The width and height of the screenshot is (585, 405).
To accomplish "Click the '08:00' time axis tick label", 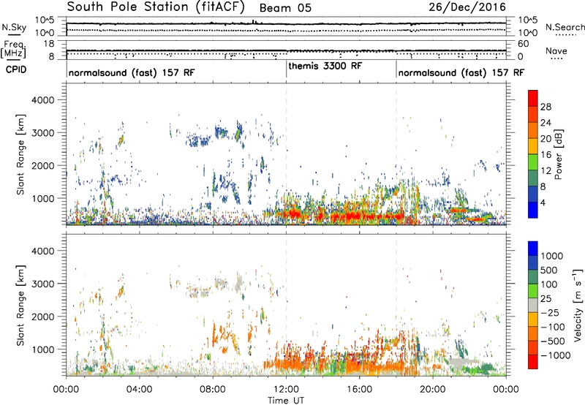I will 213,390.
